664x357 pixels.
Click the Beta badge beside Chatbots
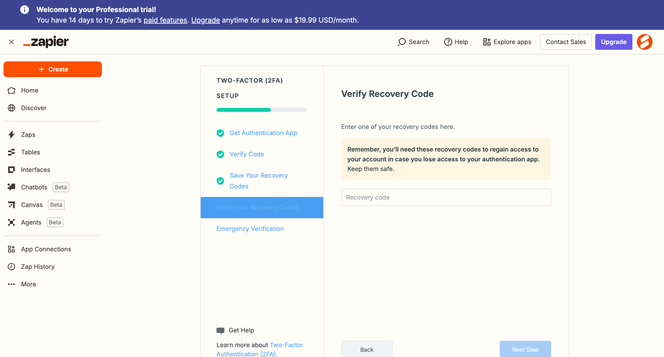coord(61,187)
